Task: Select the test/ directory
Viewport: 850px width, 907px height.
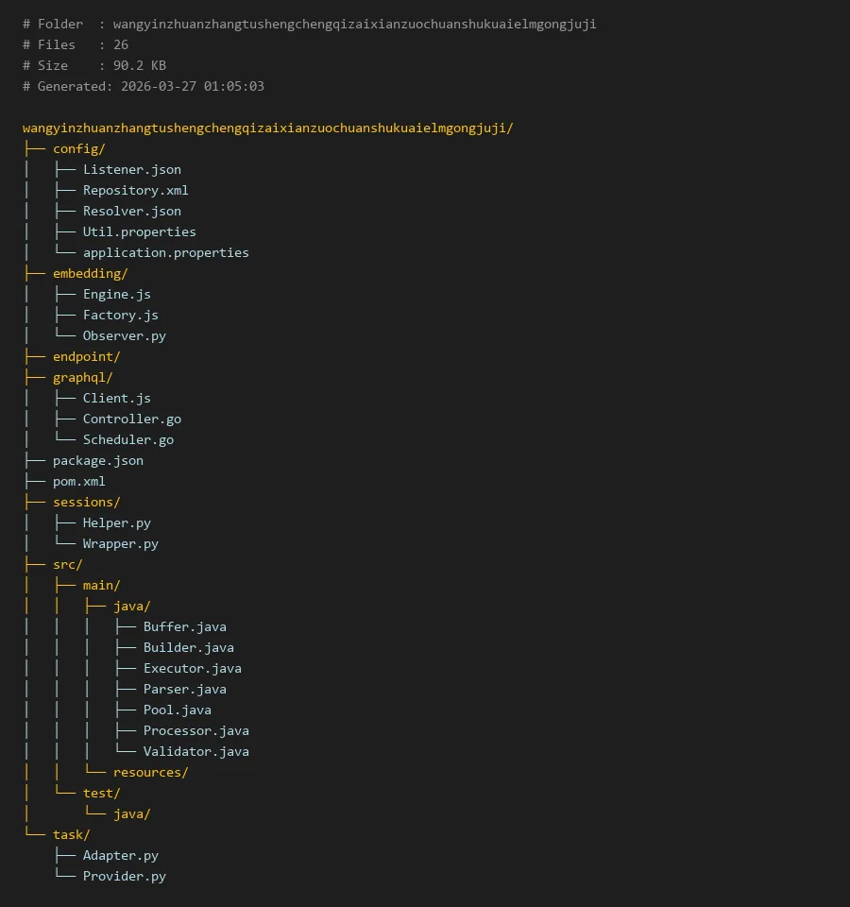Action: pyautogui.click(x=101, y=793)
